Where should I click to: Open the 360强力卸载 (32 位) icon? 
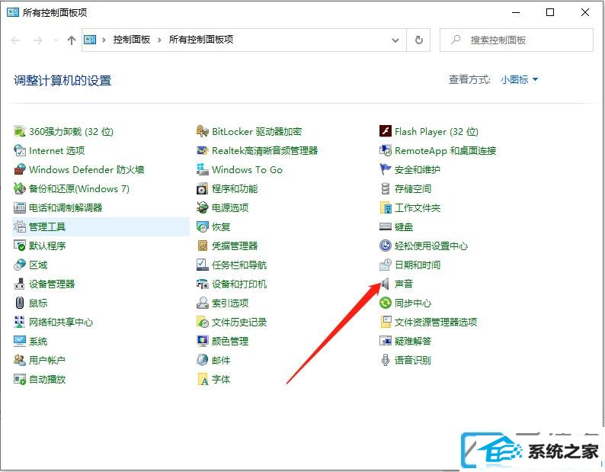19,131
